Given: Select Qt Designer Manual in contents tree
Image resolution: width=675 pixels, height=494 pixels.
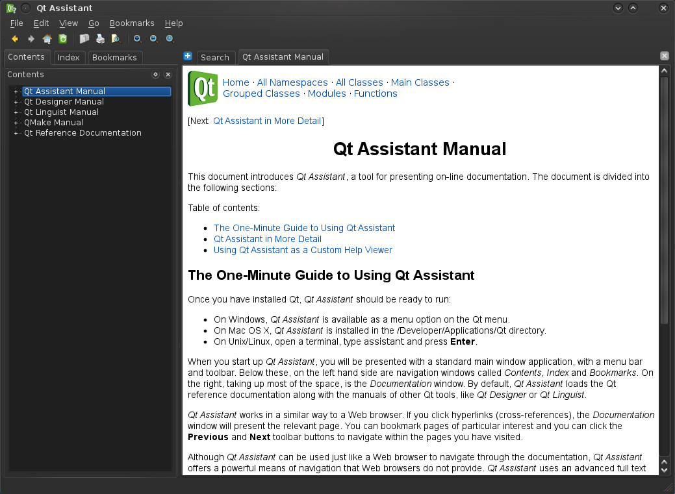Looking at the screenshot, I should (64, 102).
